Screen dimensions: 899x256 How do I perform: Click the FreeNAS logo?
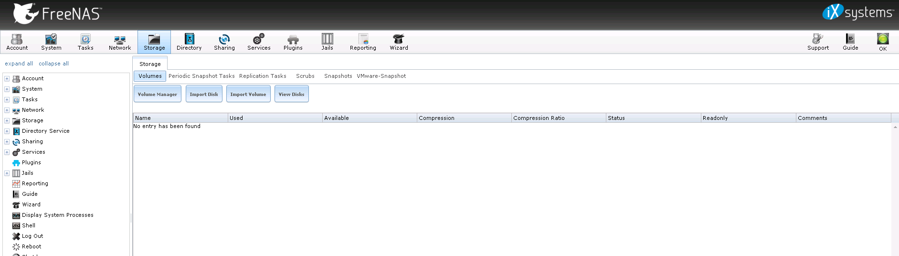(x=57, y=13)
